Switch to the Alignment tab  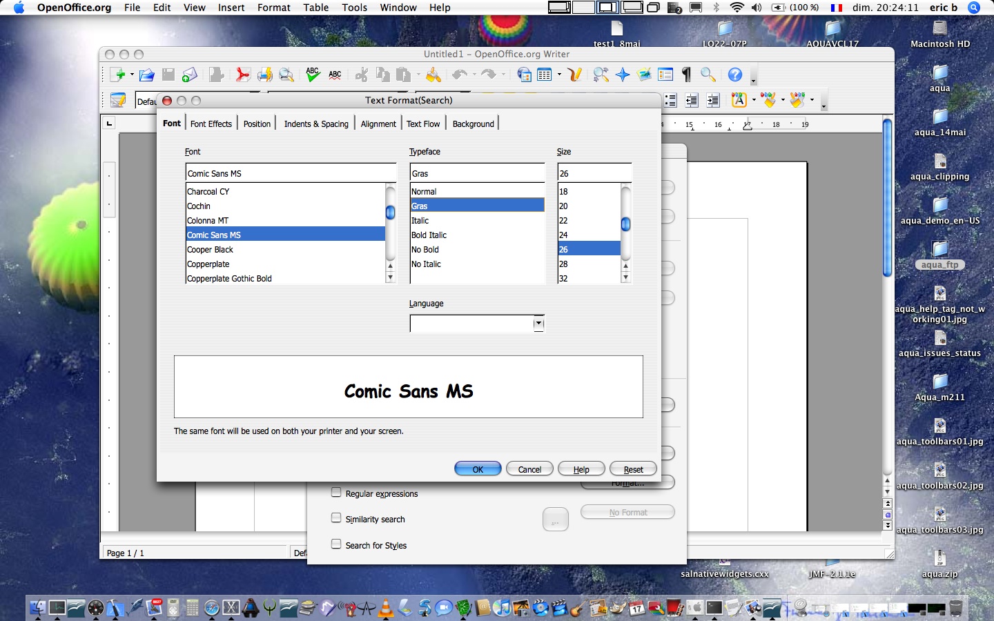378,124
